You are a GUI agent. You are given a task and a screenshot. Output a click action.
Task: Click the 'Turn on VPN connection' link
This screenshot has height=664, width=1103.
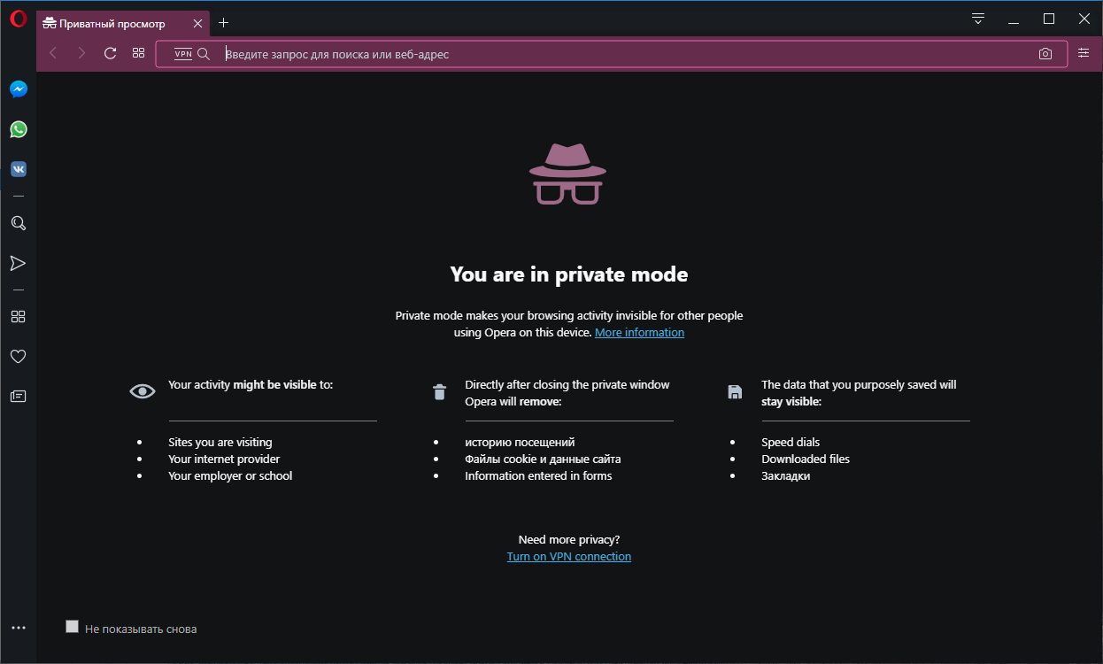click(x=569, y=557)
